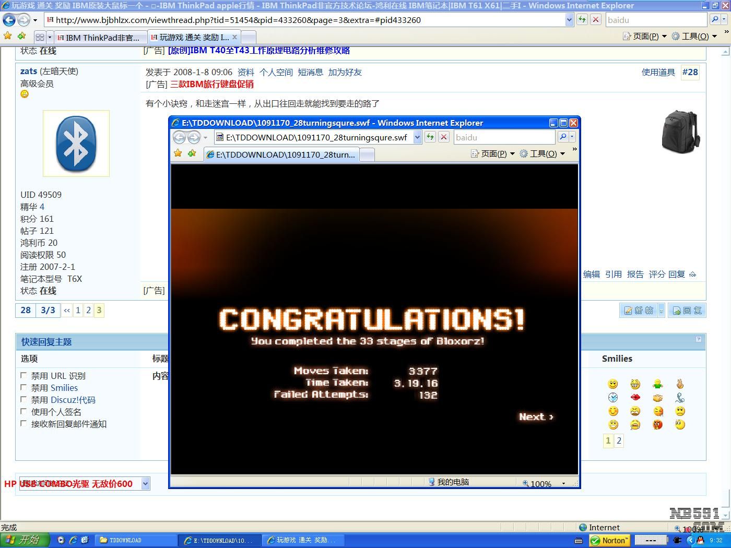Click the Norton icon in system tray

pos(609,540)
